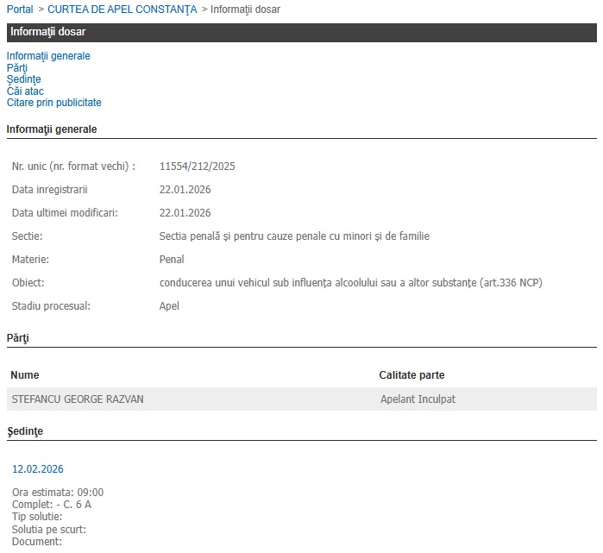Click Informații dosar in the breadcrumb

click(x=246, y=9)
